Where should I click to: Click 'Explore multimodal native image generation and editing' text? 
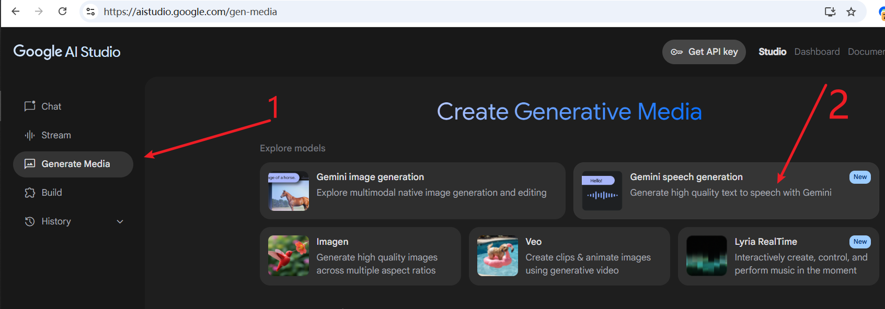431,193
